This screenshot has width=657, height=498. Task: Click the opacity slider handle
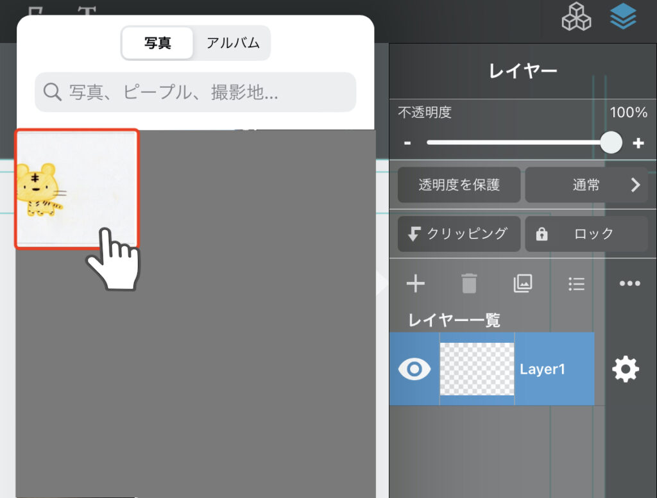[x=611, y=142]
